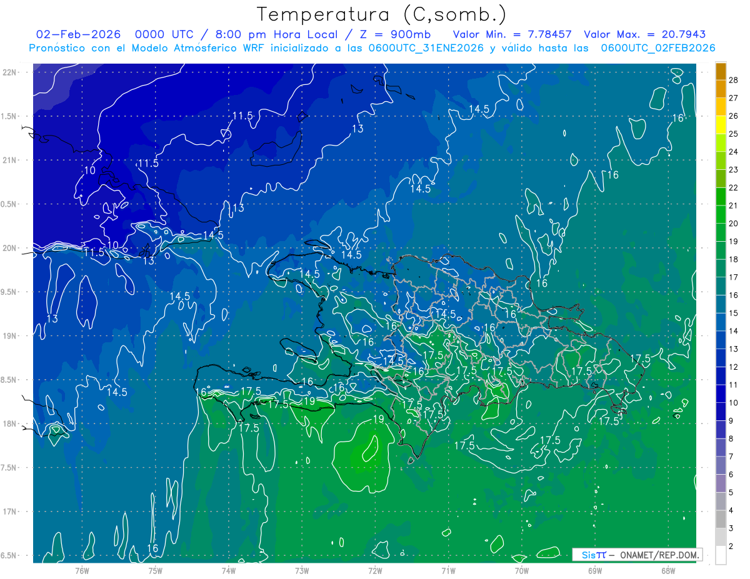This screenshot has width=750, height=579.
Task: Click the colorbar label '9'
Action: coord(732,421)
